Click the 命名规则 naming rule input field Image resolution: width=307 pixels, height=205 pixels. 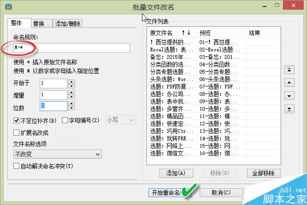pyautogui.click(x=72, y=48)
